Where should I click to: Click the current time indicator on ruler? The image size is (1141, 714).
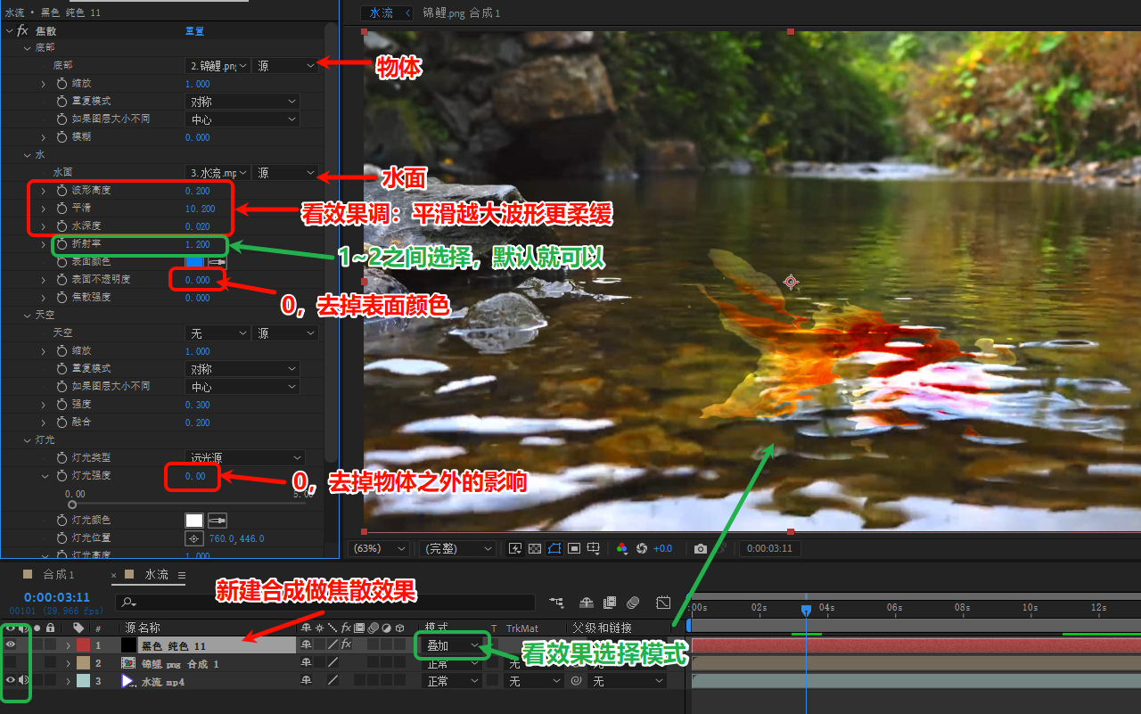(x=806, y=610)
